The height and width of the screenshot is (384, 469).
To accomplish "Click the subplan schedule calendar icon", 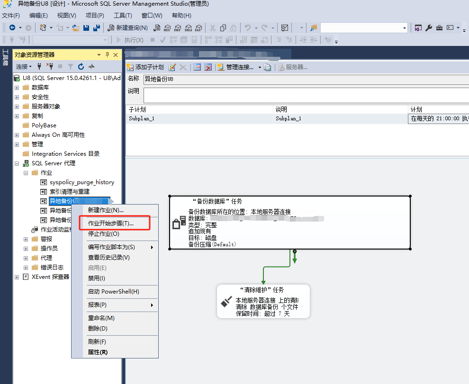I will [x=197, y=67].
